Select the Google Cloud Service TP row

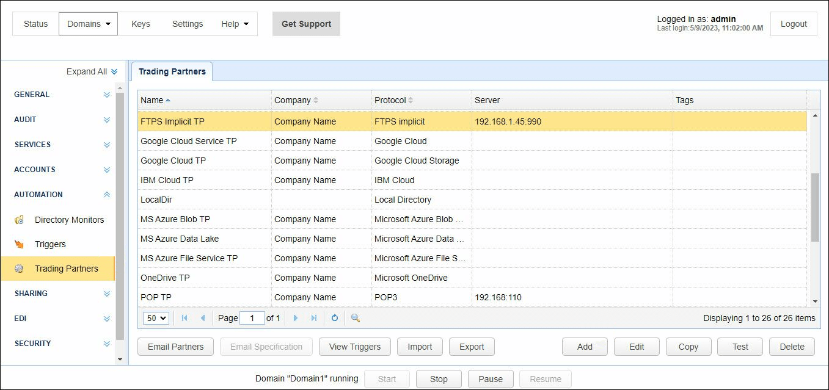(472, 141)
